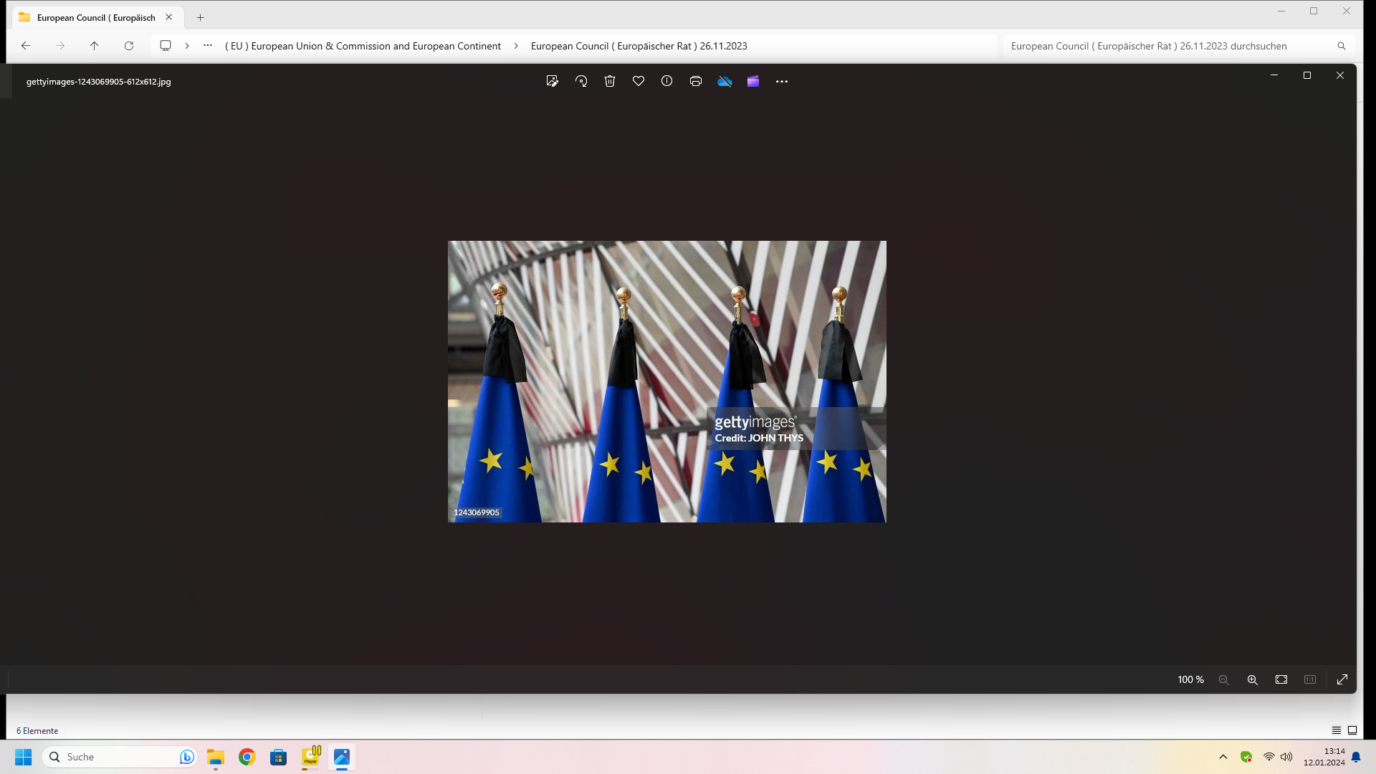This screenshot has width=1376, height=774.
Task: Open the yellow Player app in taskbar
Action: [x=310, y=758]
